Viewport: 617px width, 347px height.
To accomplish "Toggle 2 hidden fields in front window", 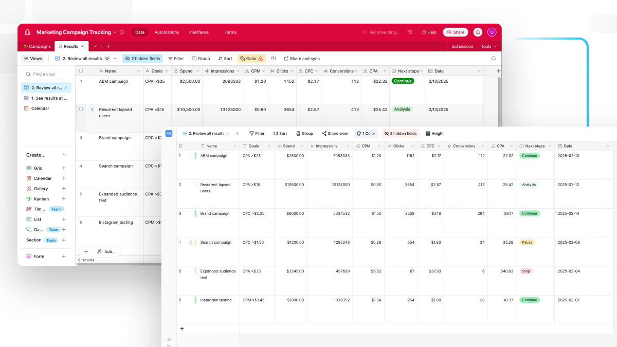I will click(401, 134).
